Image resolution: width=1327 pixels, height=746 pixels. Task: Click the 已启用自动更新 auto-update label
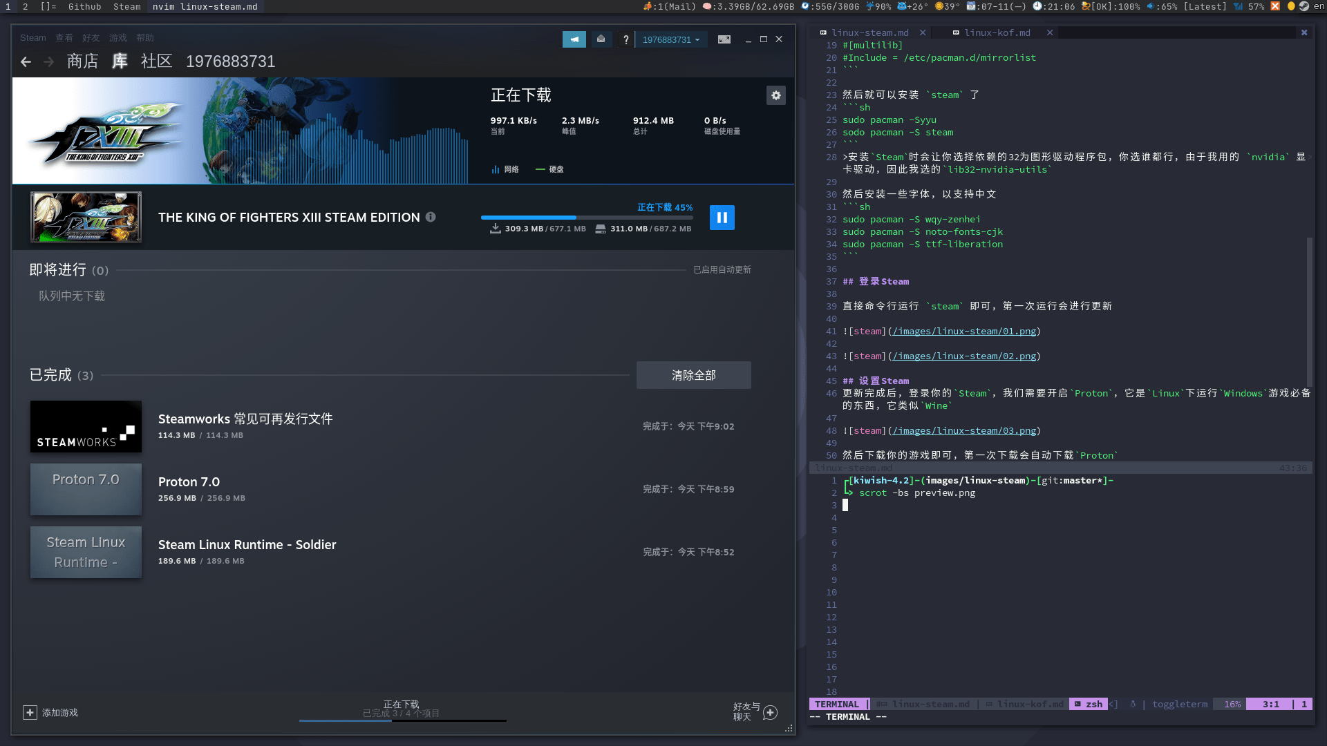pyautogui.click(x=722, y=269)
